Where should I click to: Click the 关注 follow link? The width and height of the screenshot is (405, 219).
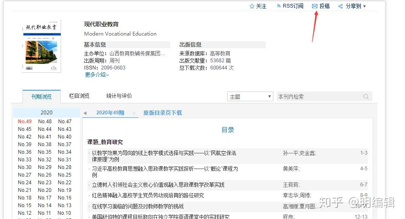pos(261,6)
